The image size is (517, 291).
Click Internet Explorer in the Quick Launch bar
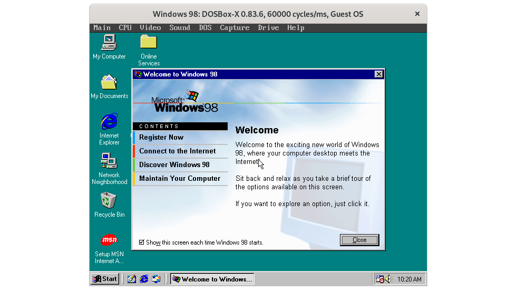[x=144, y=279]
